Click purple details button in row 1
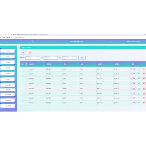This screenshot has width=146, height=146. [x=134, y=69]
